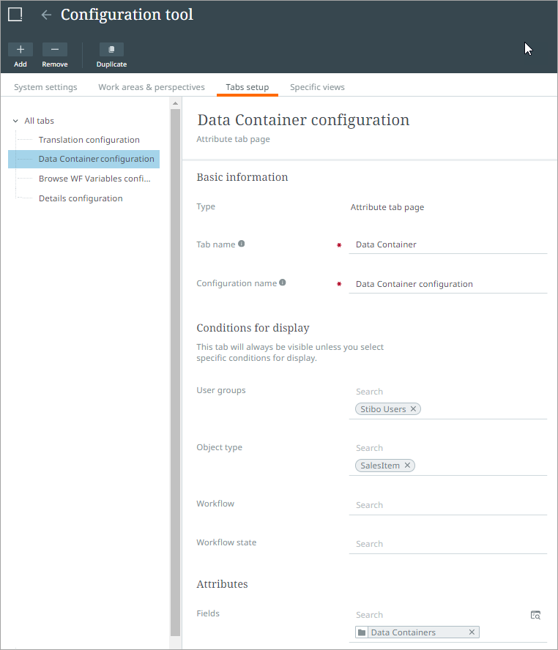This screenshot has height=650, width=558.
Task: Click the Workflow search field
Action: pyautogui.click(x=447, y=505)
